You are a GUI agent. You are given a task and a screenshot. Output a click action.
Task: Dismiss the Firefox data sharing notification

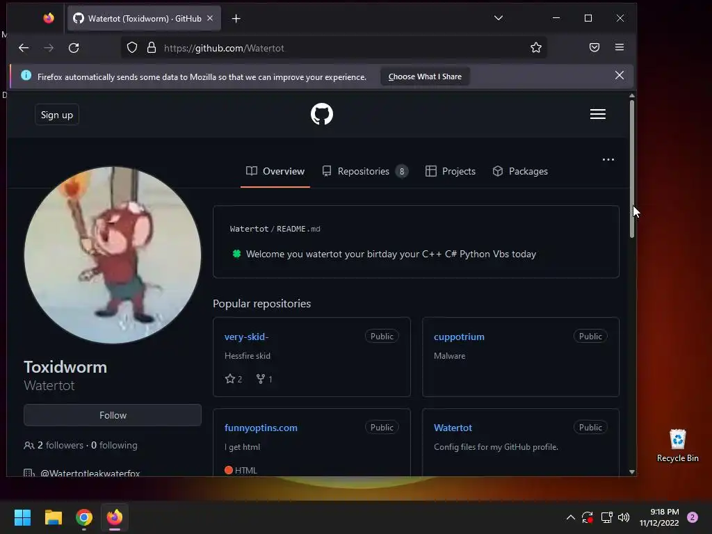pyautogui.click(x=619, y=75)
